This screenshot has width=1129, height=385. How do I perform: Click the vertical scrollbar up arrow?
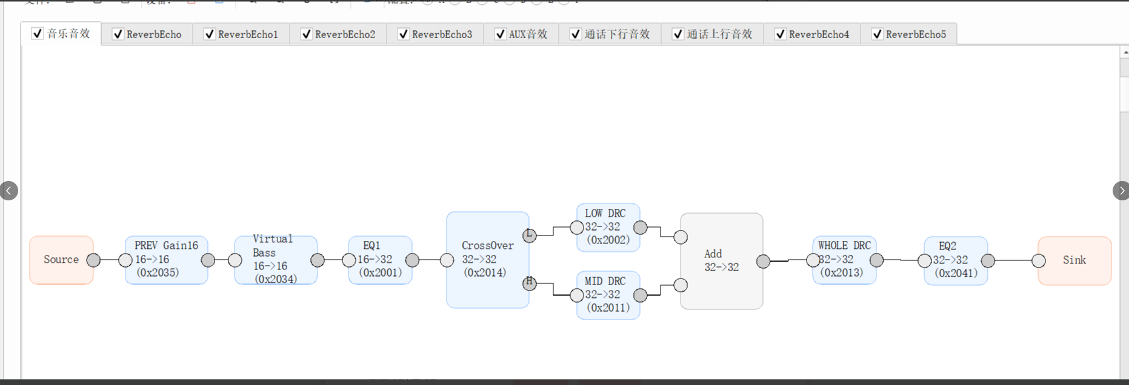[x=1124, y=53]
